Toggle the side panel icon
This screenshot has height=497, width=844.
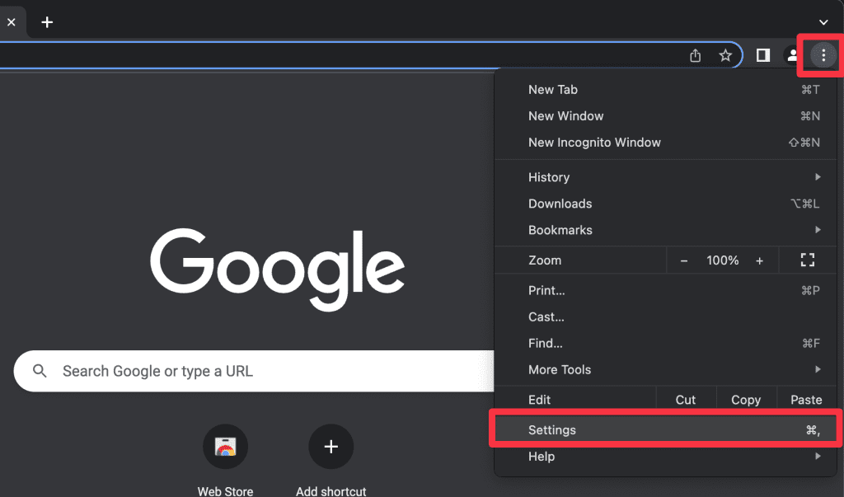762,55
